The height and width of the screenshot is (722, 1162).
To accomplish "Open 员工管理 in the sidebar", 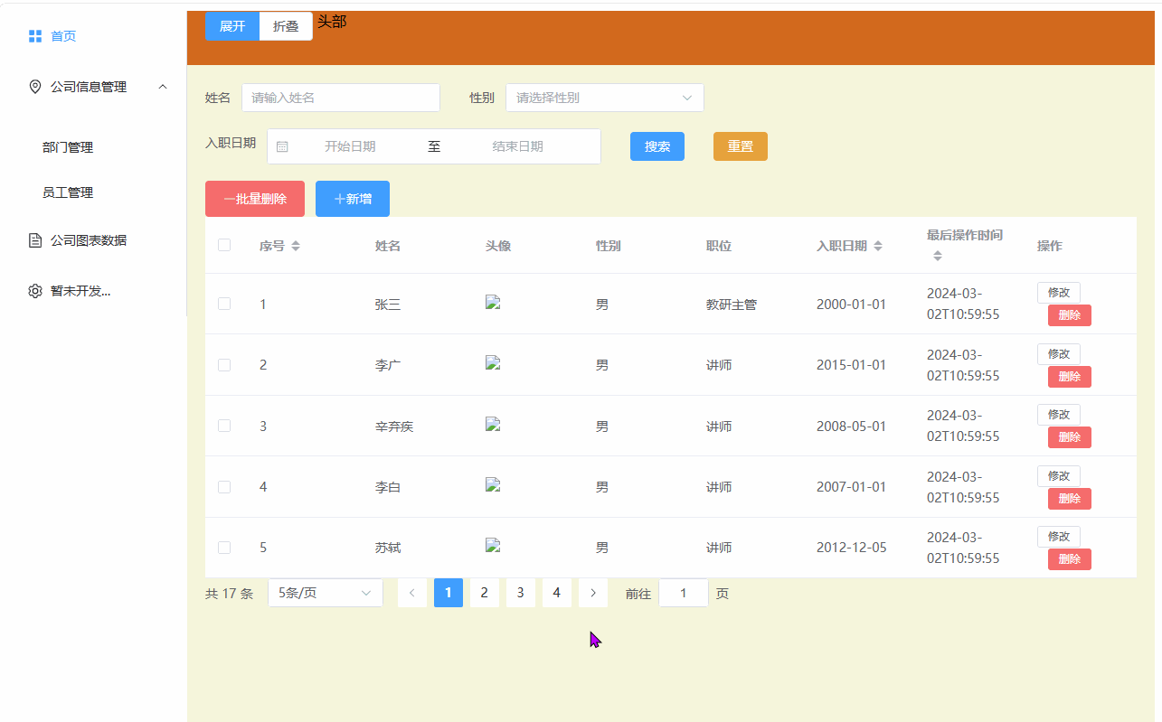I will pos(93,192).
